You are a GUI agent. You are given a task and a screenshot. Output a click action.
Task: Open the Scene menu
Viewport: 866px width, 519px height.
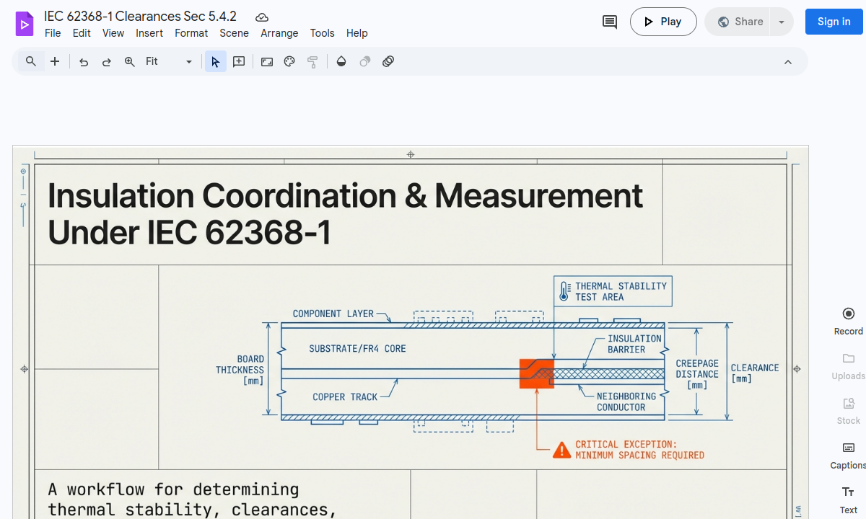click(x=234, y=33)
